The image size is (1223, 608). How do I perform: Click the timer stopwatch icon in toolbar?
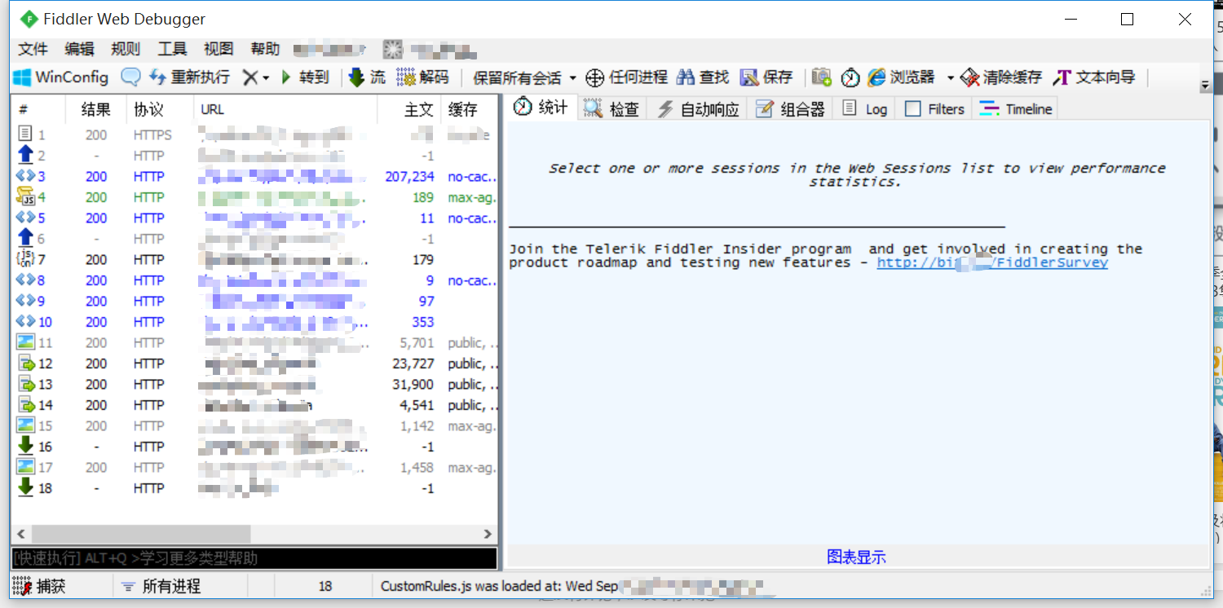pos(850,77)
